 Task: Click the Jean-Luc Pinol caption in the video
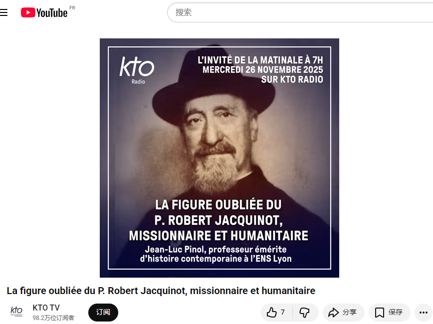216,254
